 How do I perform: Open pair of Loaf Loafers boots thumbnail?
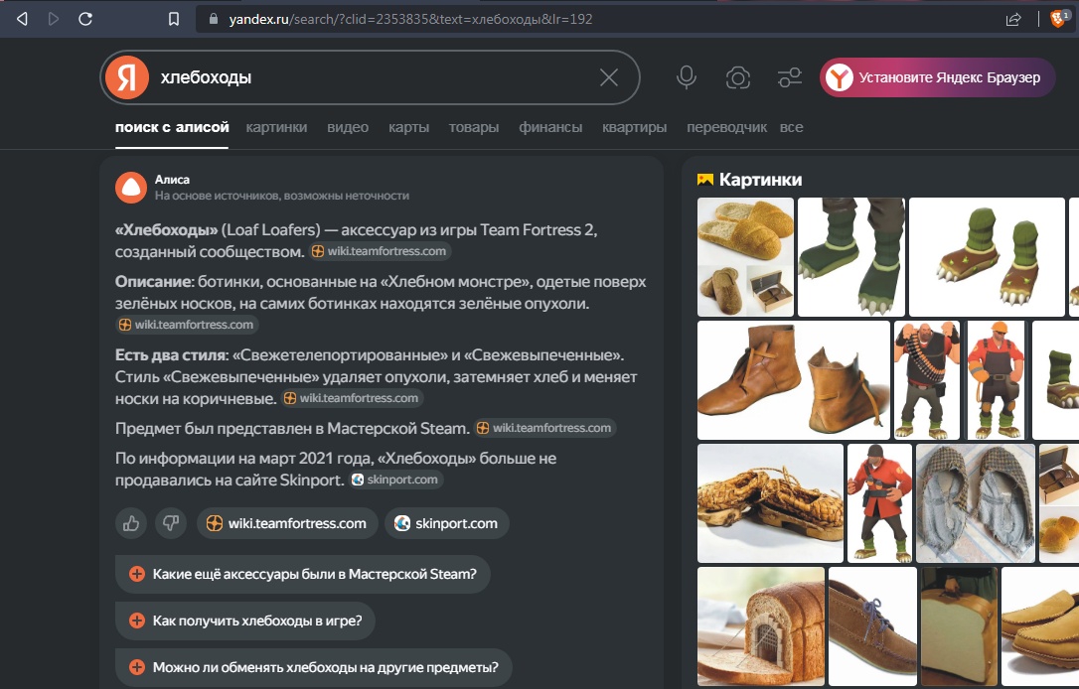[x=986, y=256]
